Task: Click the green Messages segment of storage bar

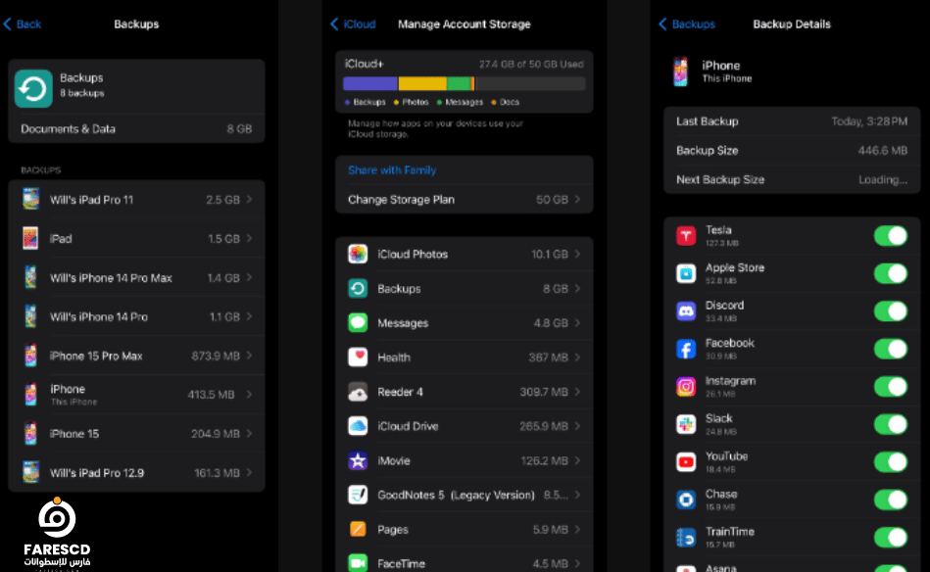Action: tap(459, 83)
